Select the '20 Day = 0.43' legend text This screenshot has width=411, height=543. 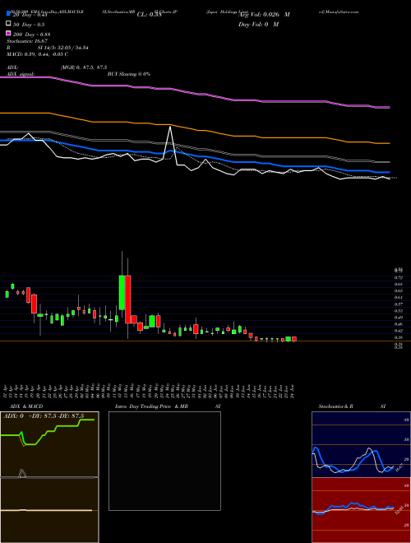30,15
